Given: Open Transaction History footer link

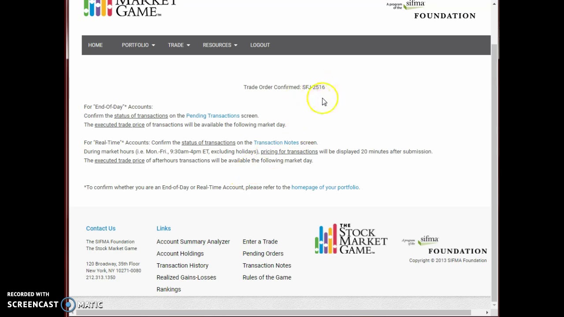Looking at the screenshot, I should (x=182, y=265).
